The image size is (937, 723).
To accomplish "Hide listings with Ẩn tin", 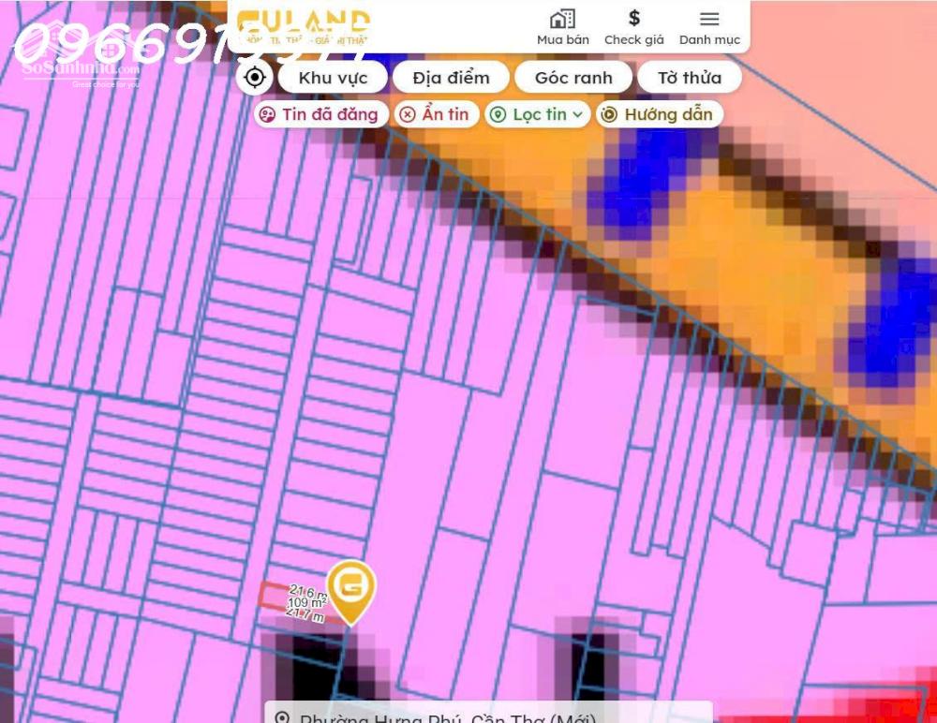I will pyautogui.click(x=435, y=114).
